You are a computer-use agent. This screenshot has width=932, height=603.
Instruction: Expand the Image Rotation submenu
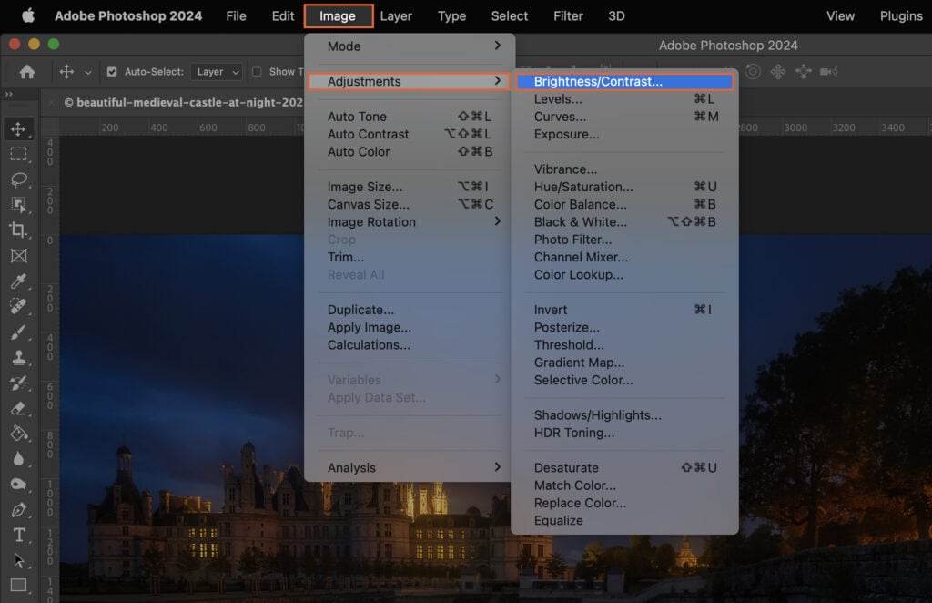371,221
